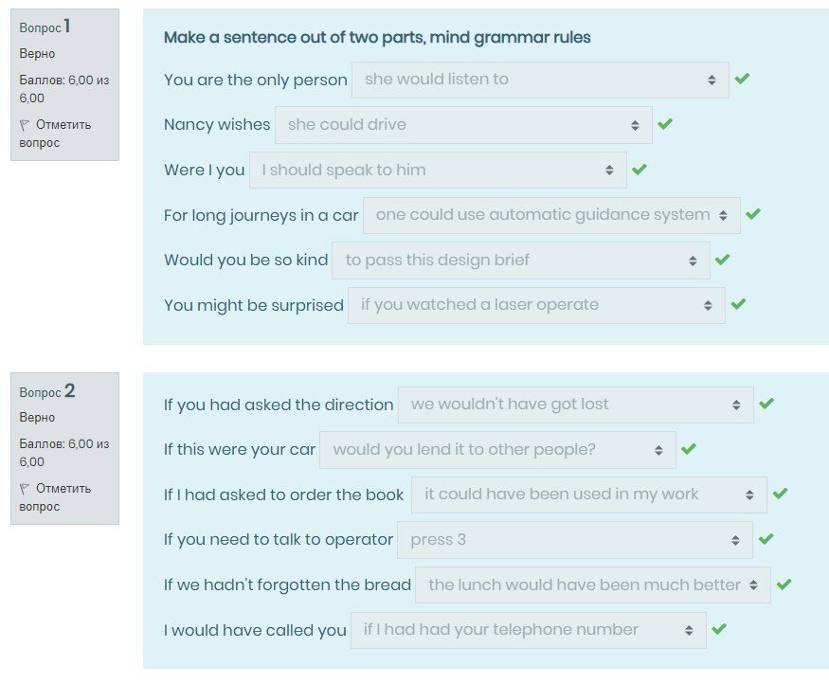This screenshot has width=829, height=684.
Task: Click green checkmark beside 'to pass this design brief'
Action: 723,260
